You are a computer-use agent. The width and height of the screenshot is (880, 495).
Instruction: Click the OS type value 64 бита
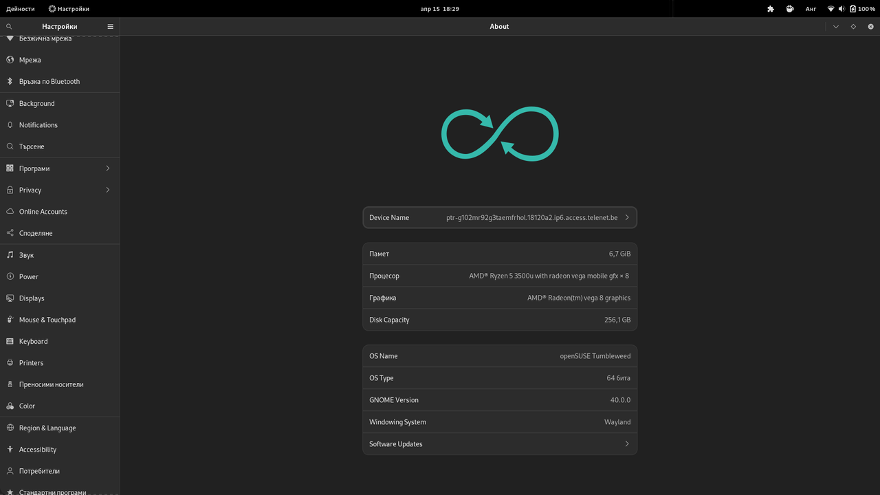pyautogui.click(x=619, y=378)
